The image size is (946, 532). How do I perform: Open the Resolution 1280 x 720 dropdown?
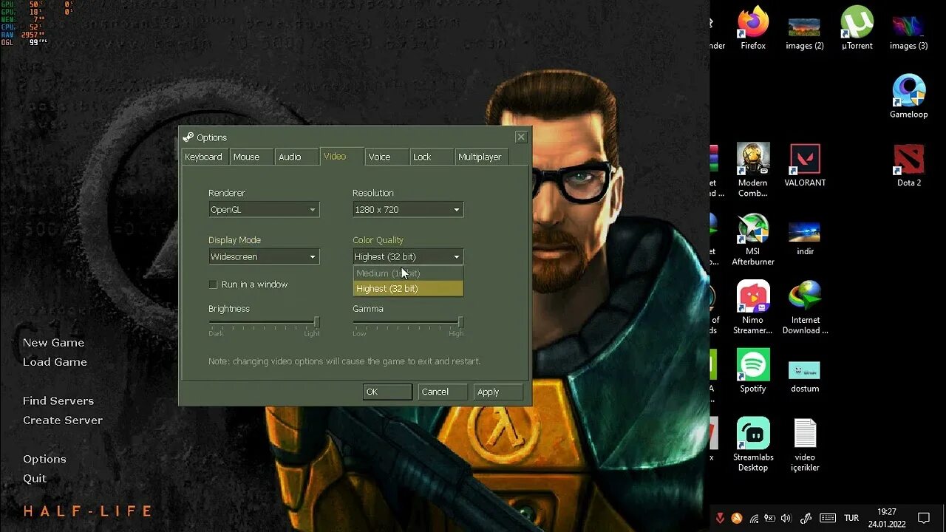[x=408, y=210]
